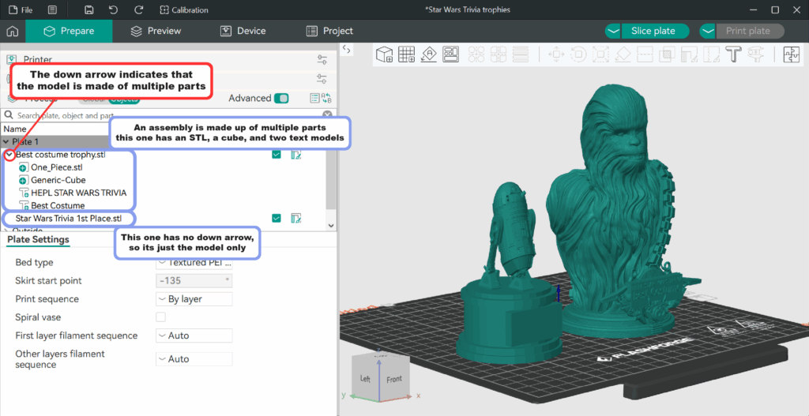Save the project with the disk icon
This screenshot has height=416, width=809.
(x=88, y=9)
